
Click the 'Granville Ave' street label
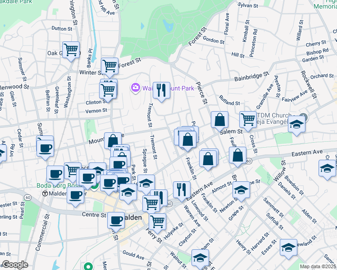tap(264, 96)
